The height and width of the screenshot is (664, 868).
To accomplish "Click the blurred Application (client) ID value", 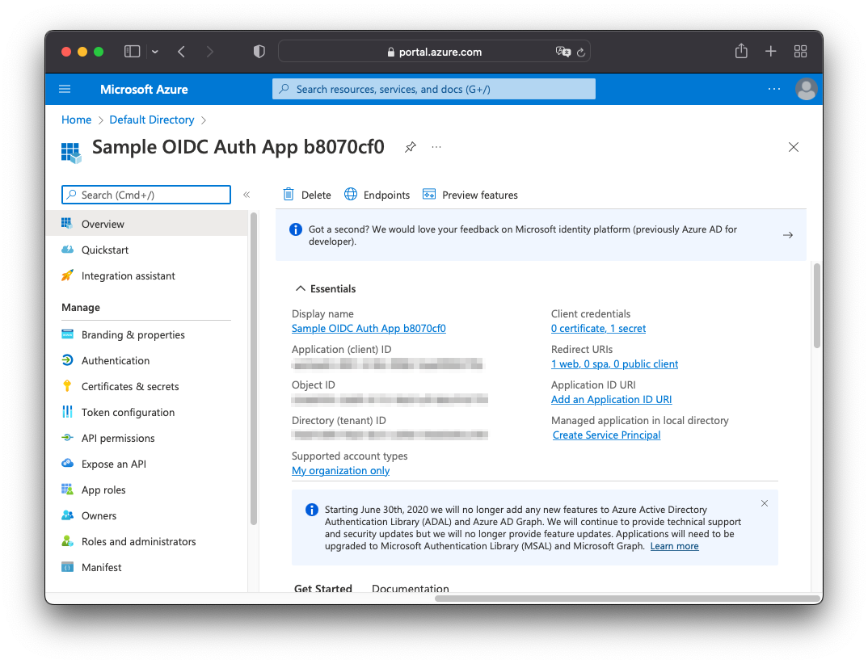I will [387, 364].
